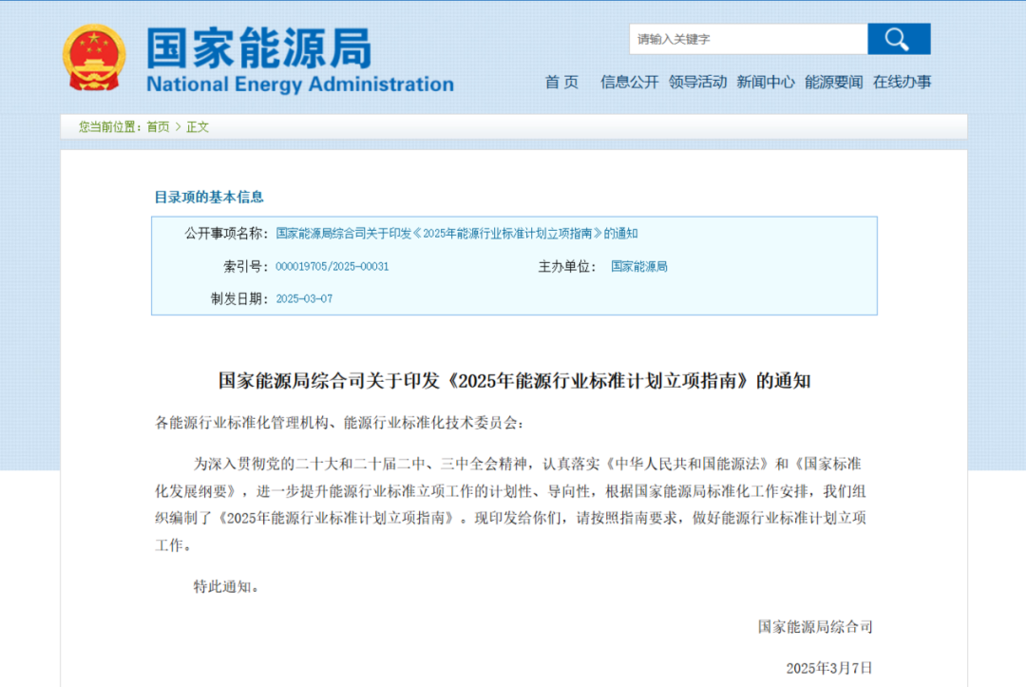The width and height of the screenshot is (1026, 687).
Task: Click the National Energy Administration English title
Action: pyautogui.click(x=299, y=85)
